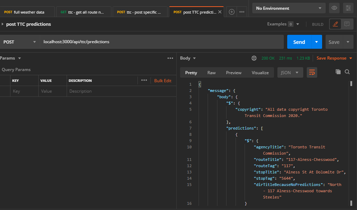Switch to full weather data tab

[27, 12]
